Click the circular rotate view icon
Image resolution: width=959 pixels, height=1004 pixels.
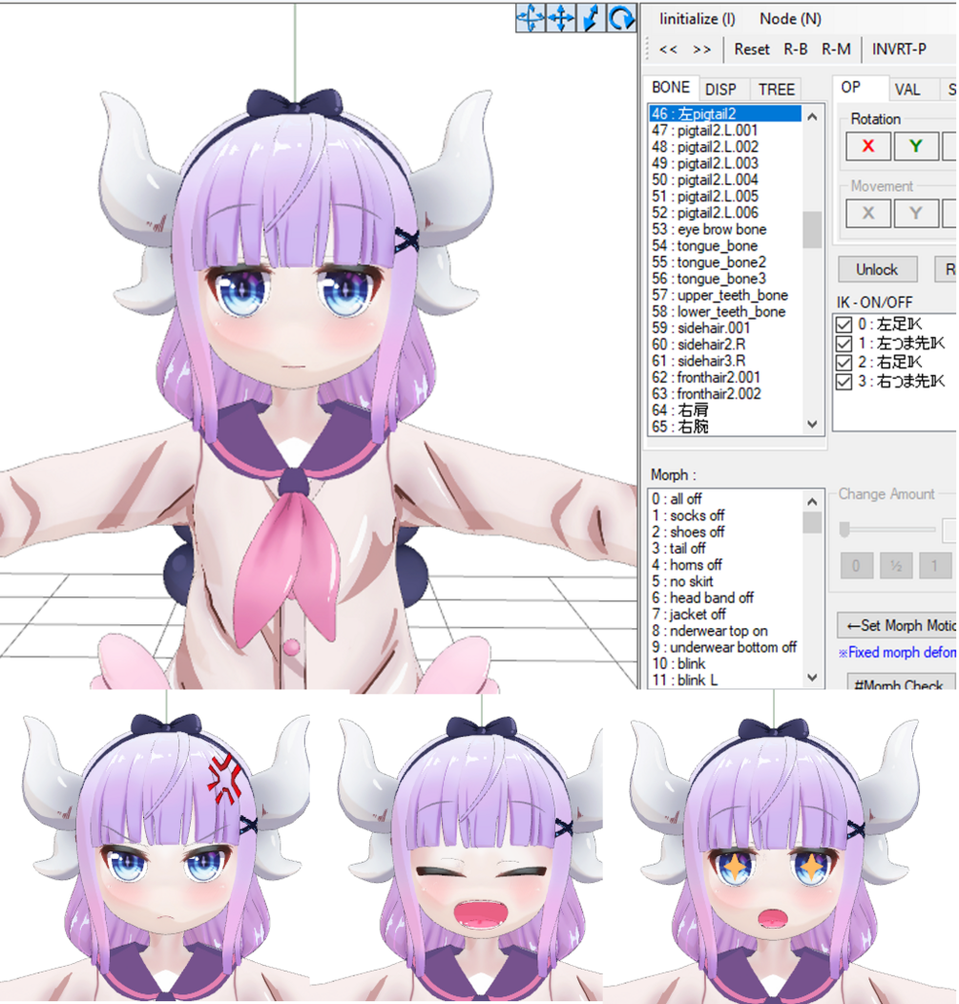pyautogui.click(x=621, y=17)
